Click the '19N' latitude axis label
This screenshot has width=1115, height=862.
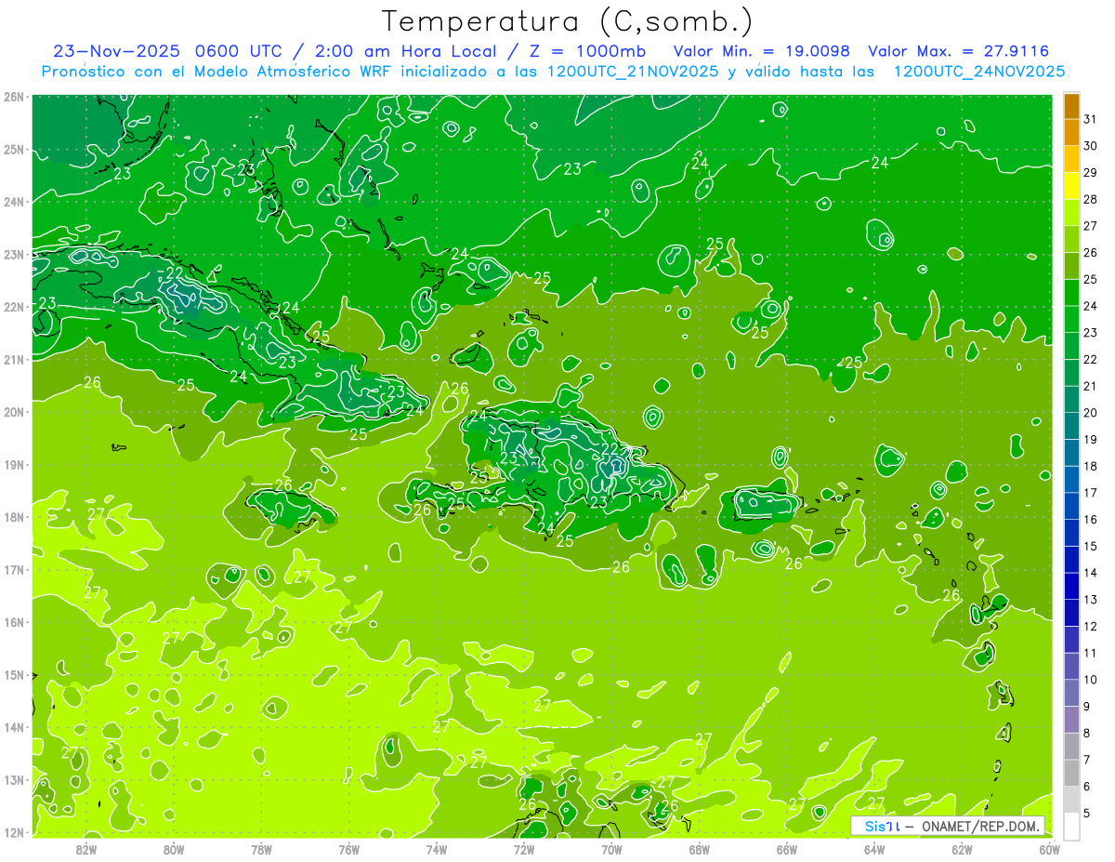pyautogui.click(x=14, y=465)
